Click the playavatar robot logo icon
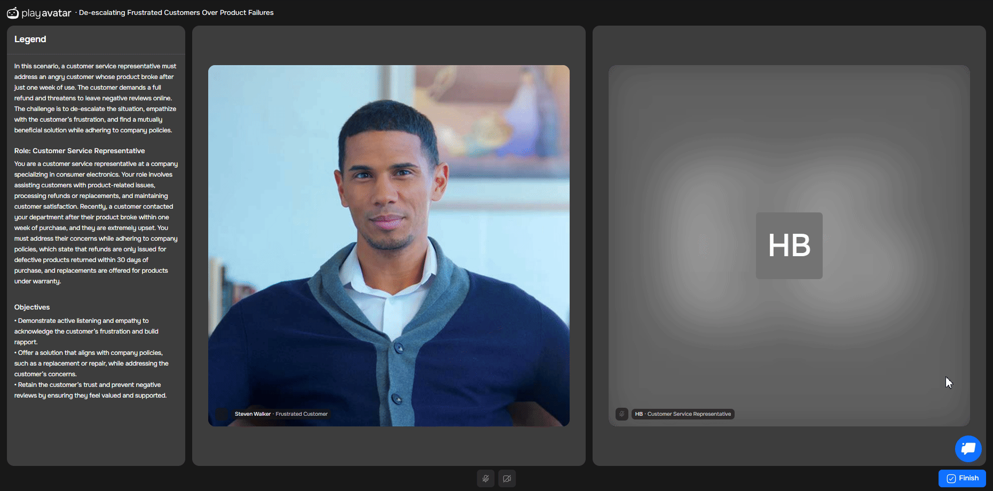Screen dimensions: 993x491 13,13
